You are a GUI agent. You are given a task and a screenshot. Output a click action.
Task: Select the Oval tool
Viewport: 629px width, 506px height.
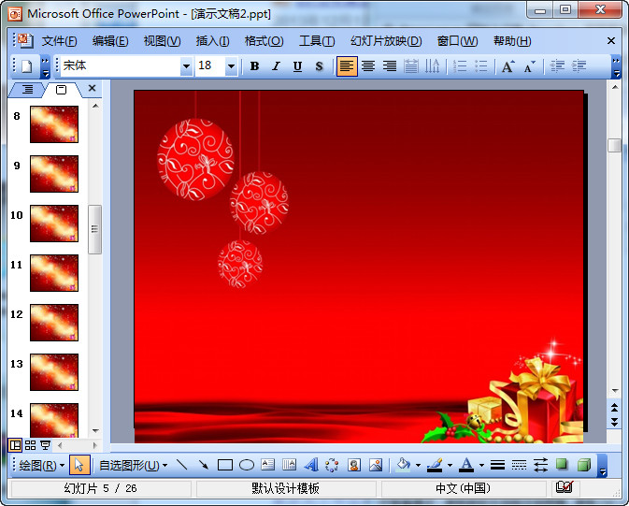coord(247,466)
